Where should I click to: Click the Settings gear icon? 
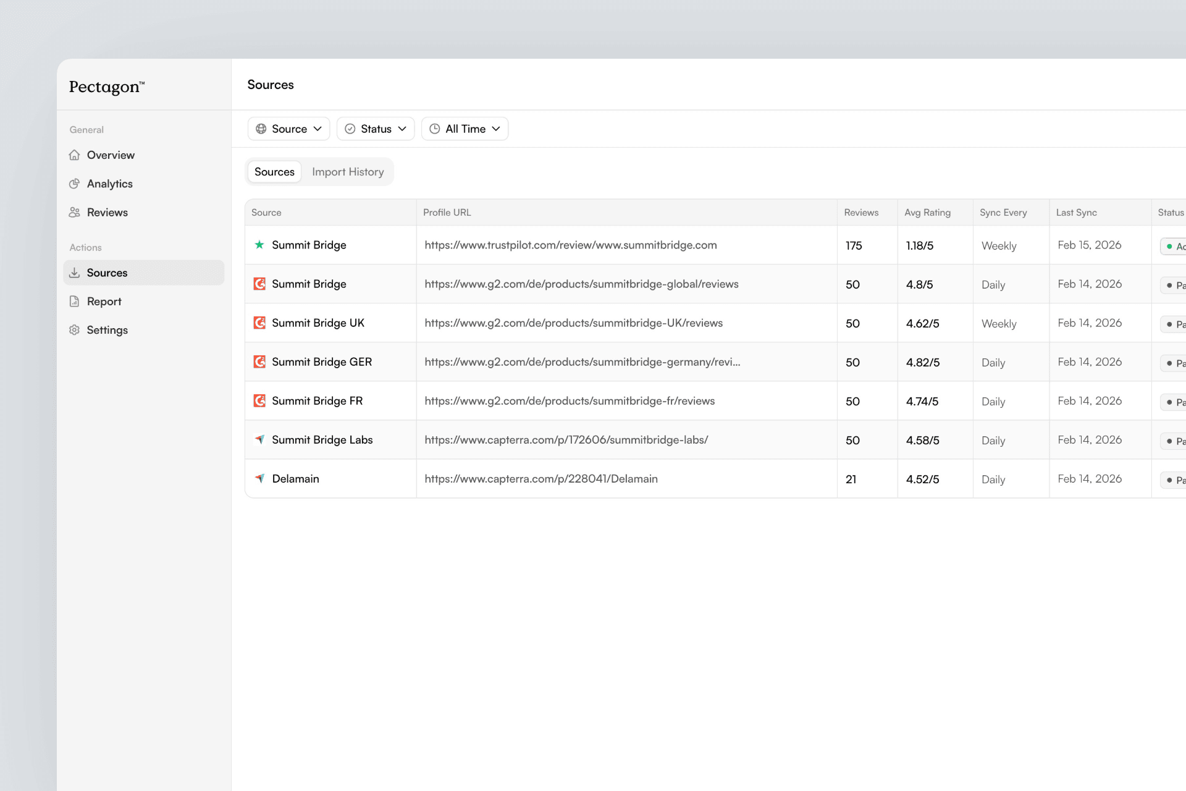[x=75, y=330]
